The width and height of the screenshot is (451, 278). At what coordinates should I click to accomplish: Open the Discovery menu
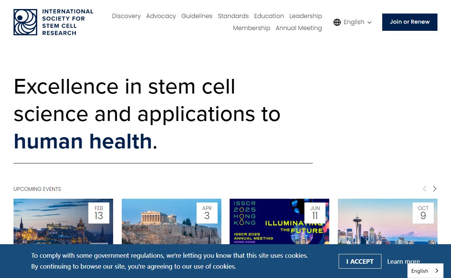(126, 16)
